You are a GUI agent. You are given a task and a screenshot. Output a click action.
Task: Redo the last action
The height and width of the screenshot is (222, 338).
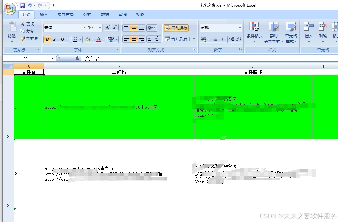pyautogui.click(x=40, y=5)
